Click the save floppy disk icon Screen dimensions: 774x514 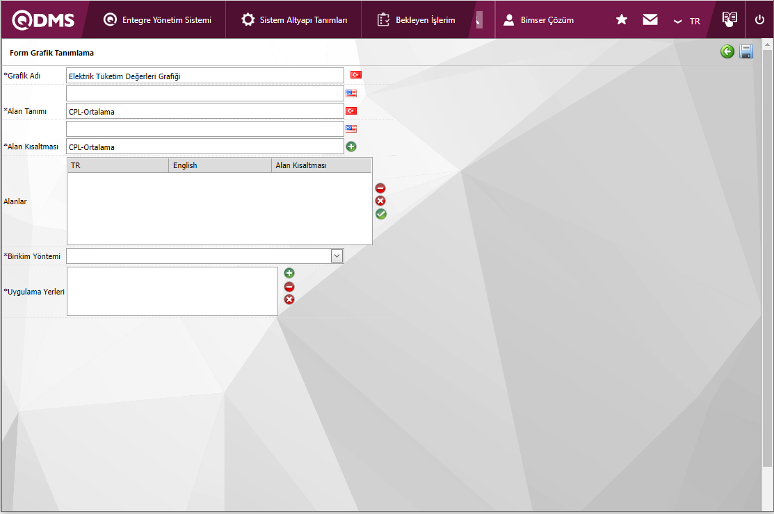(746, 51)
